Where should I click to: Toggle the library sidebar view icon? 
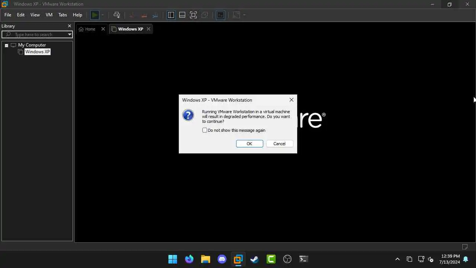coord(171,15)
